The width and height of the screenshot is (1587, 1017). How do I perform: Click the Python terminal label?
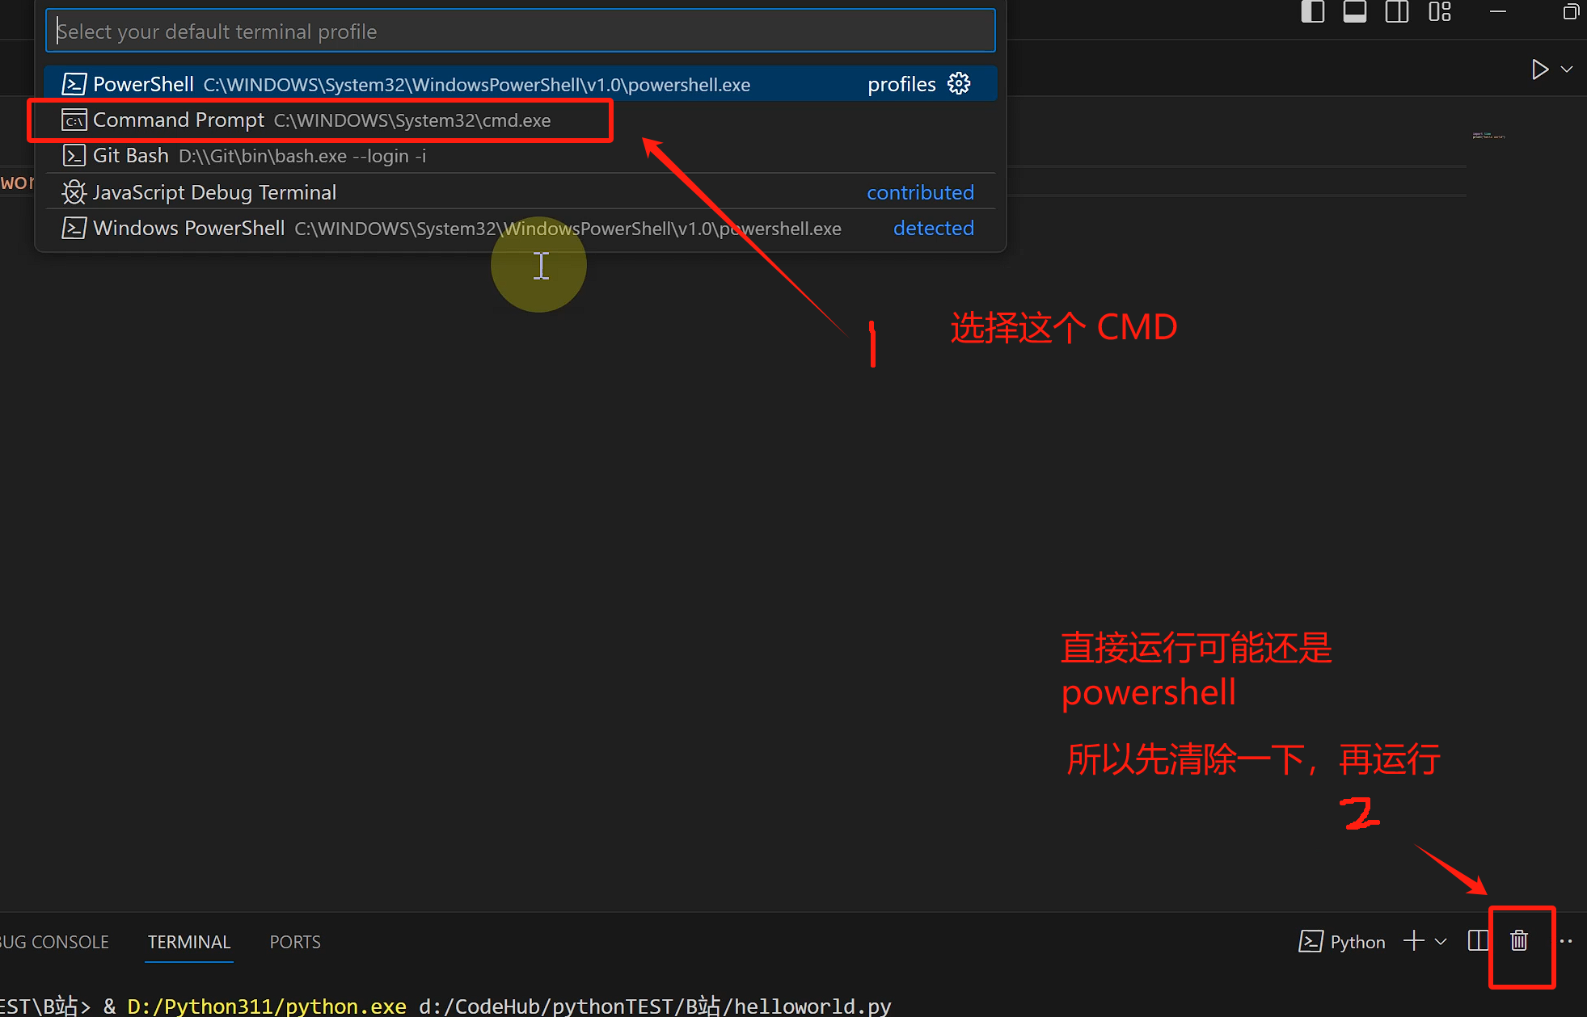point(1357,942)
